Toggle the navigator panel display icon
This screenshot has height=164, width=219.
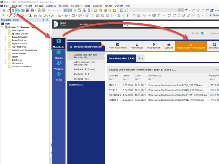[x=65, y=10]
